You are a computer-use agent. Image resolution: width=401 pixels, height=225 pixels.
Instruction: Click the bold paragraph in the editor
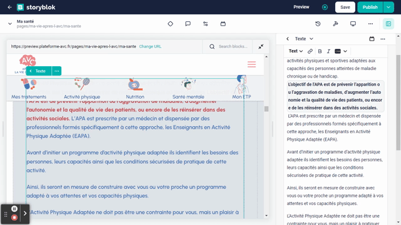point(335,96)
